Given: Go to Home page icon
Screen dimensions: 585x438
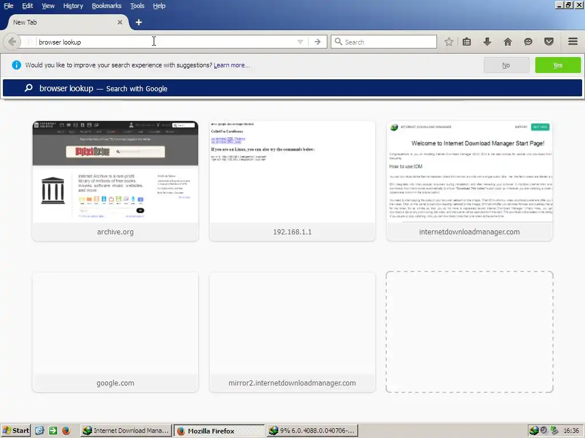Looking at the screenshot, I should tap(507, 42).
